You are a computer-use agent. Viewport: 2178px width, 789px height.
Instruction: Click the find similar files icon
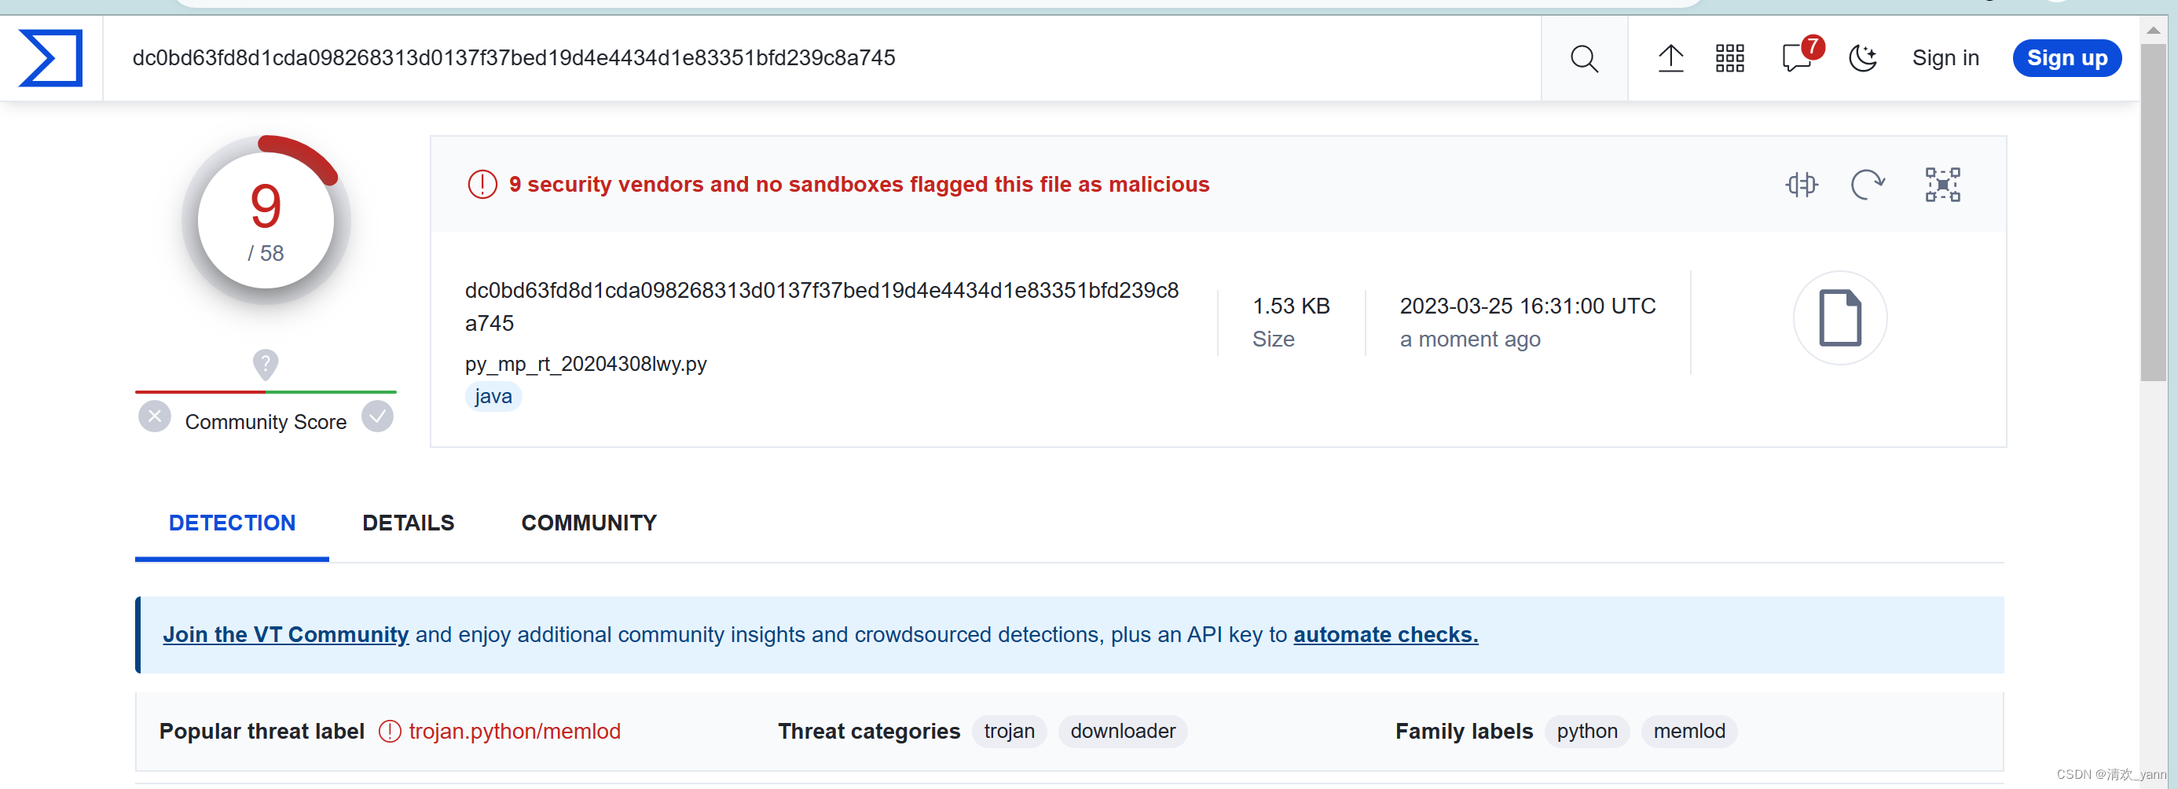click(x=1801, y=185)
